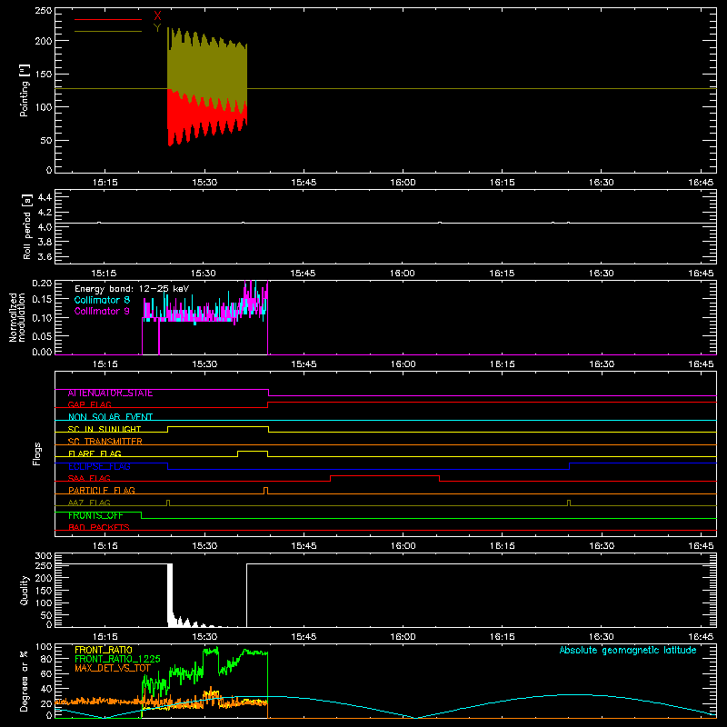Select the 'Roll period [s]' axis title
The height and width of the screenshot is (727, 727).
[26, 226]
